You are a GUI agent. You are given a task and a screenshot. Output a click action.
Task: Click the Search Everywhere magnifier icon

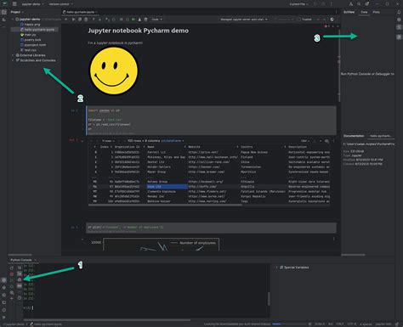click(x=359, y=4)
